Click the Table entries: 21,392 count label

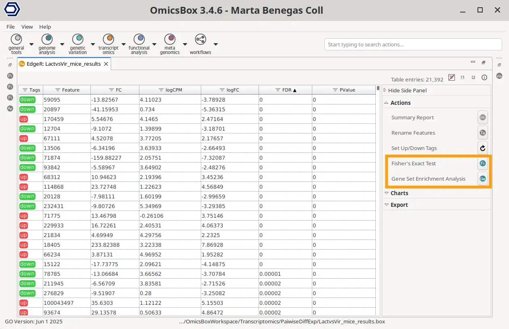click(417, 79)
